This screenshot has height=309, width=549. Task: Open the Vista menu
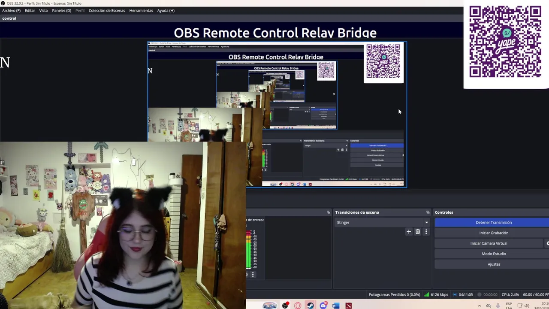(43, 10)
